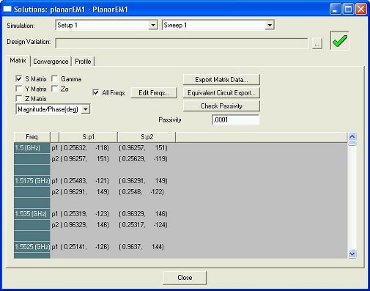Enable the Z Matrix checkbox
Viewport: 370px width, 291px height.
[x=19, y=98]
